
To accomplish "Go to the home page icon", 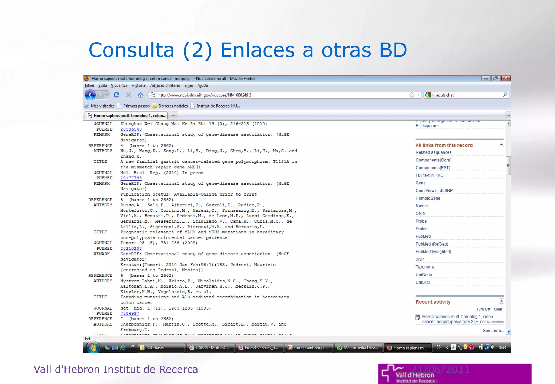I will point(140,95).
